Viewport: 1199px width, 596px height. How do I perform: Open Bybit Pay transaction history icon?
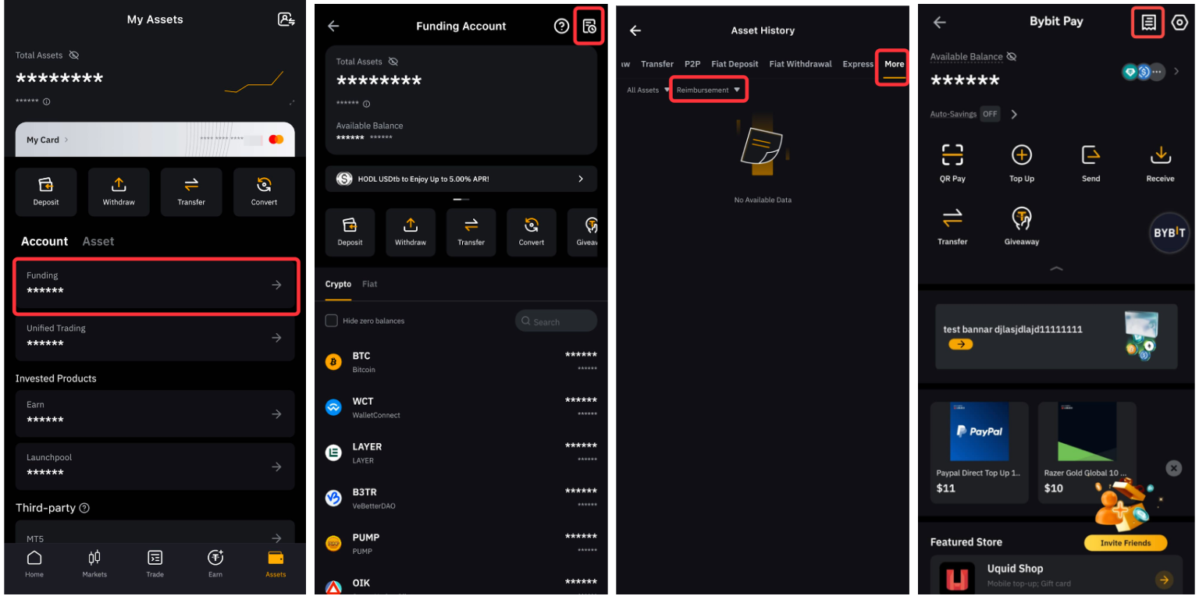coord(1147,23)
